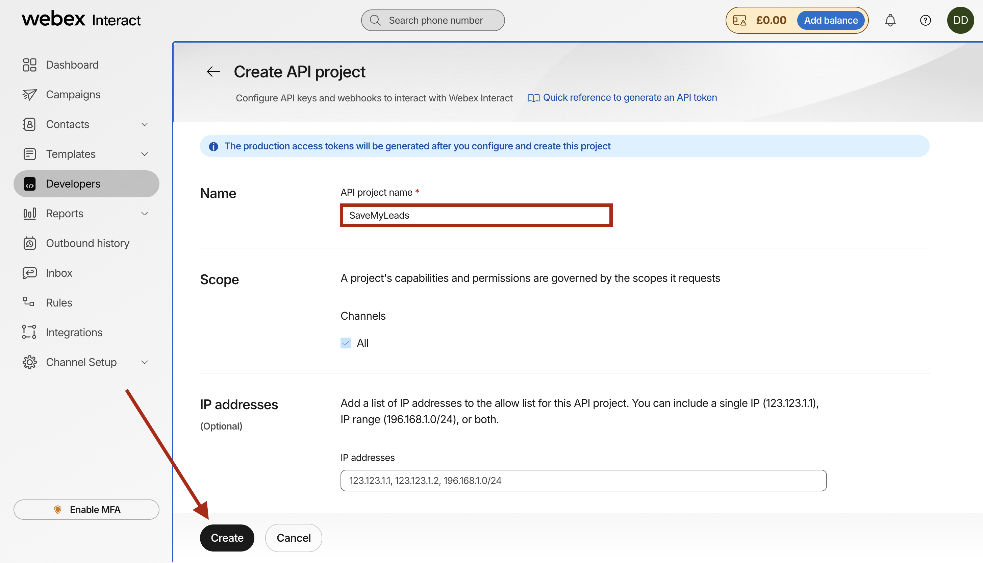Toggle the All channels checkbox
This screenshot has height=563, width=983.
tap(346, 343)
